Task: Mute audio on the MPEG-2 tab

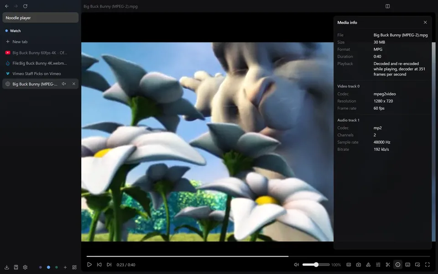Action: [64, 84]
